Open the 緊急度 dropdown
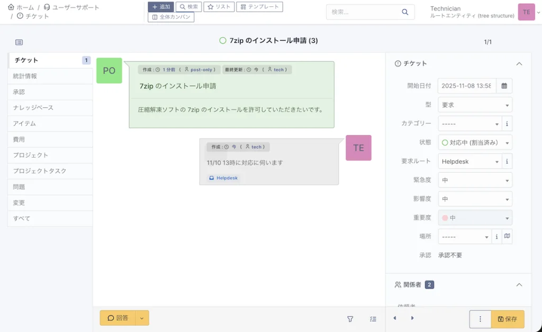Image resolution: width=542 pixels, height=332 pixels. click(475, 180)
